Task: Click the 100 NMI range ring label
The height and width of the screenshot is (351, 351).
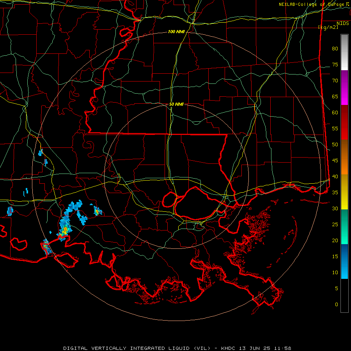Action: point(176,32)
